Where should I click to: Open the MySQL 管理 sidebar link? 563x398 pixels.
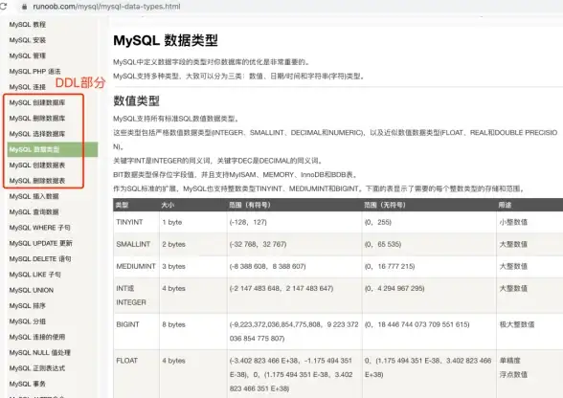tap(27, 55)
